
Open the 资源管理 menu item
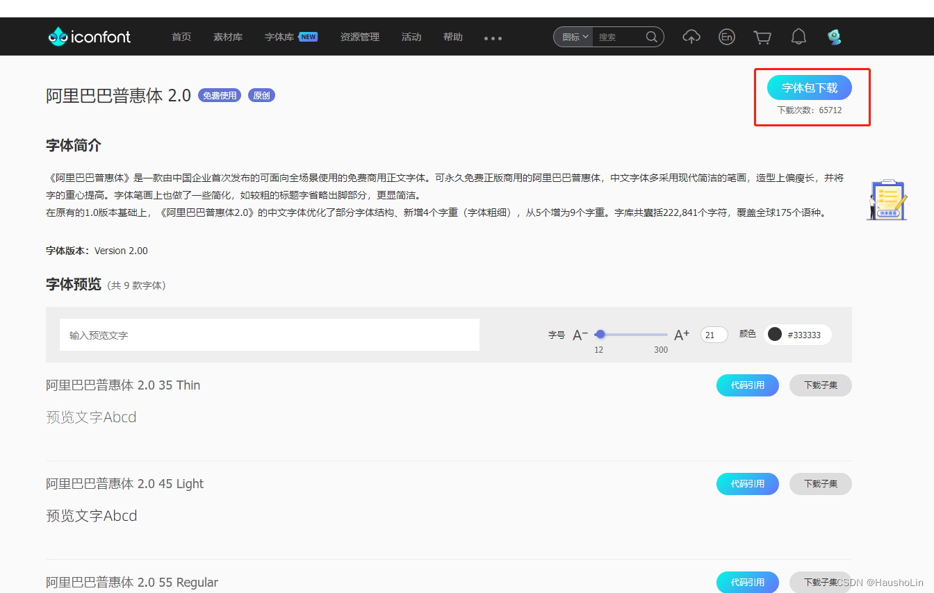coord(360,37)
